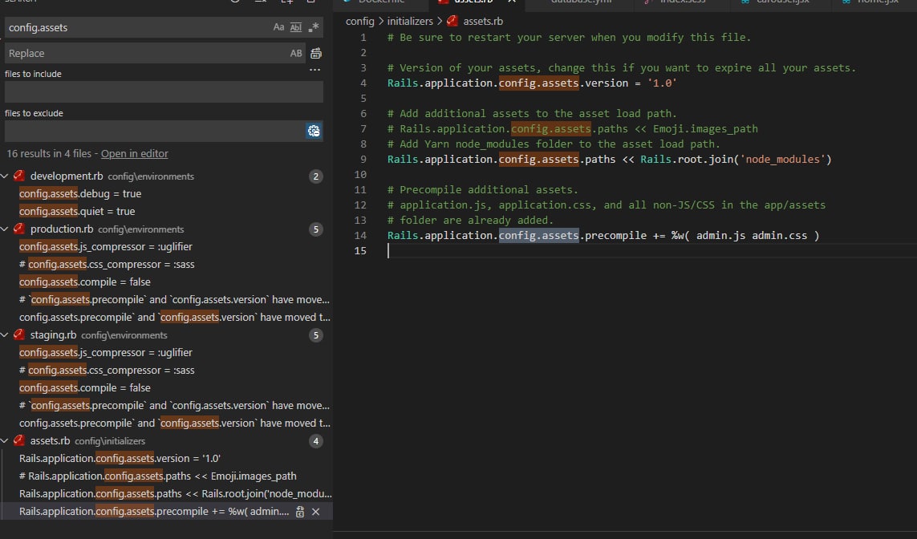Click Emoji.images_path in editor line 7
This screenshot has height=539, width=917.
pos(705,128)
